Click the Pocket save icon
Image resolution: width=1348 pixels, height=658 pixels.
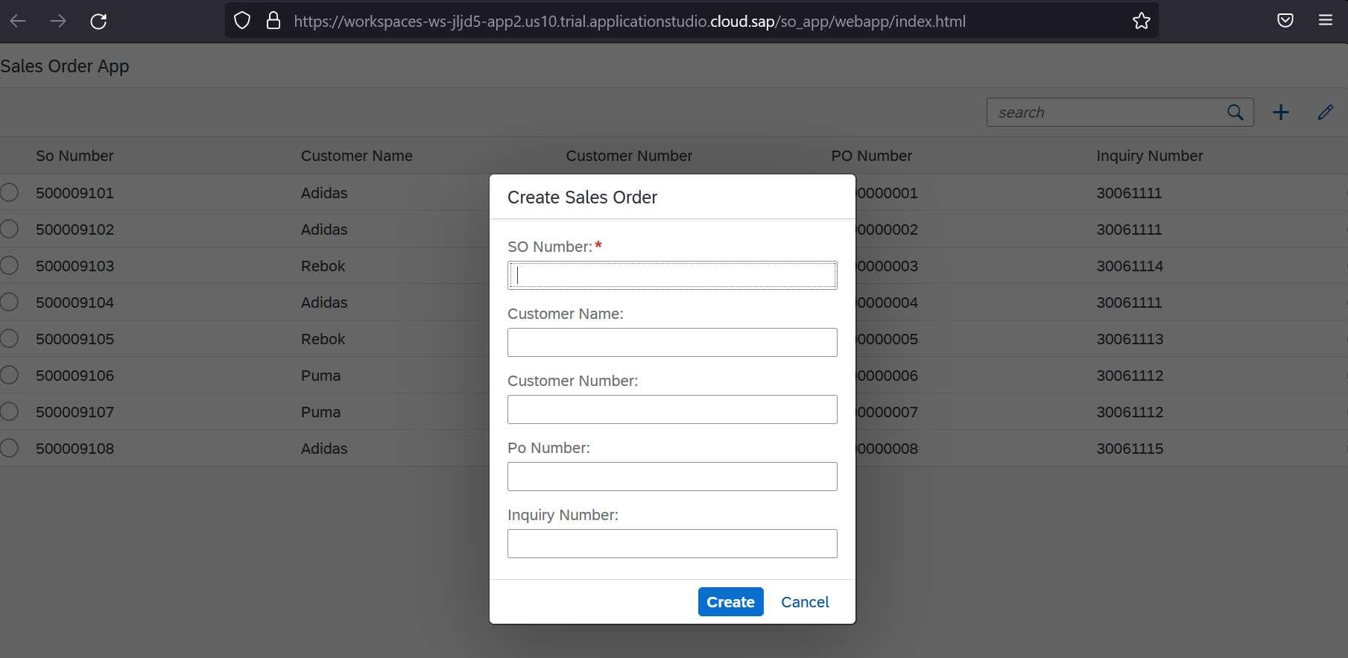[x=1285, y=21]
